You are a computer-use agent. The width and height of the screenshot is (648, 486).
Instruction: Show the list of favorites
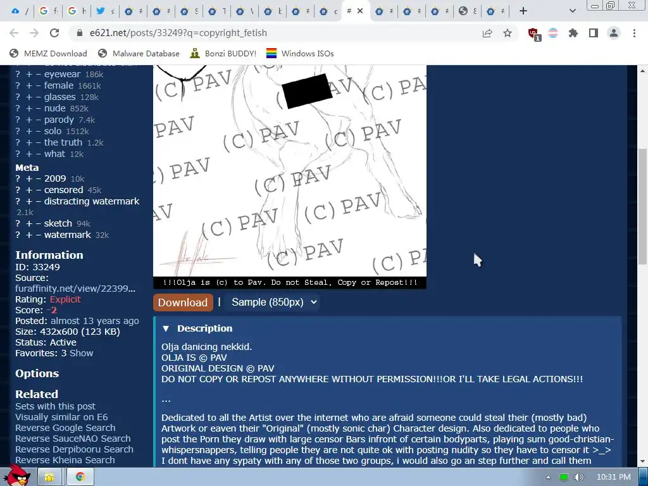coord(82,353)
